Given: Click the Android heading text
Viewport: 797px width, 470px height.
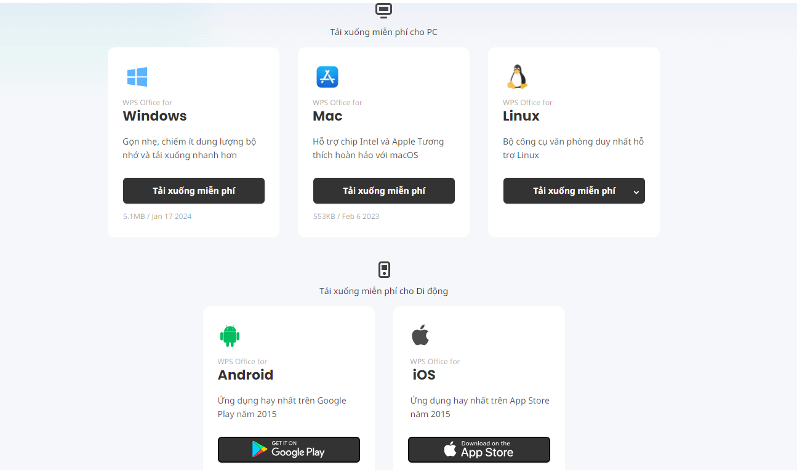Looking at the screenshot, I should [x=245, y=375].
